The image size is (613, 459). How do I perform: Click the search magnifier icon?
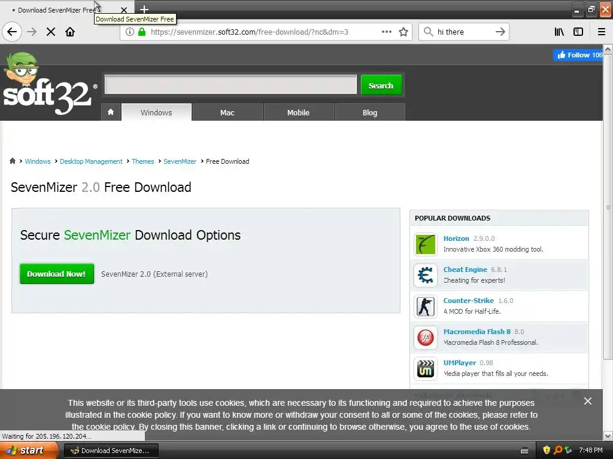click(x=429, y=32)
